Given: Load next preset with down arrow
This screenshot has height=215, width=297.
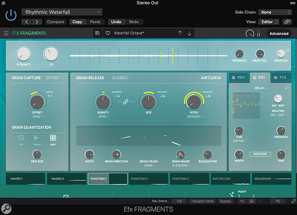Looking at the screenshot, I should click(189, 34).
